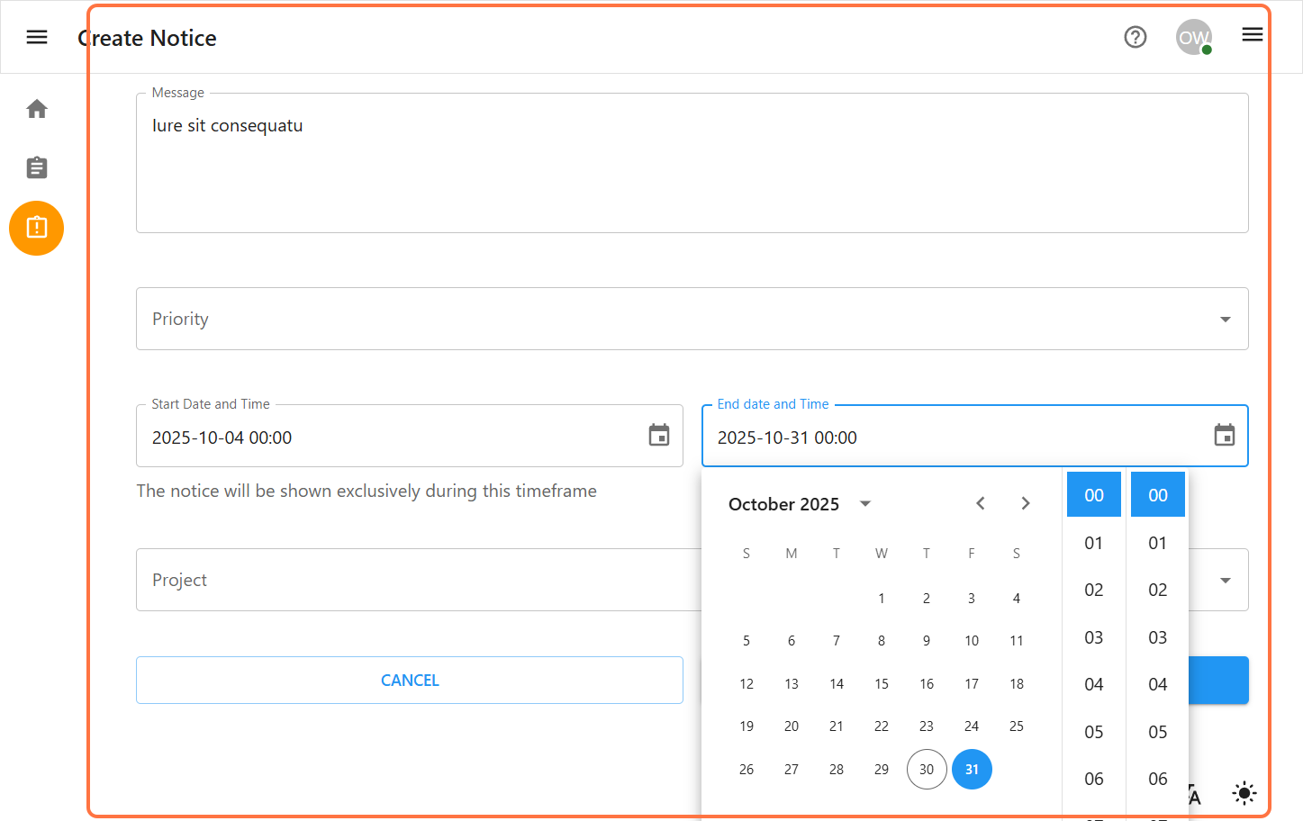Image resolution: width=1303 pixels, height=821 pixels.
Task: Select October 31 in the calendar
Action: coord(972,769)
